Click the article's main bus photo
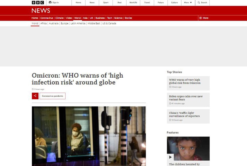247x166 pixels. (x=89, y=136)
